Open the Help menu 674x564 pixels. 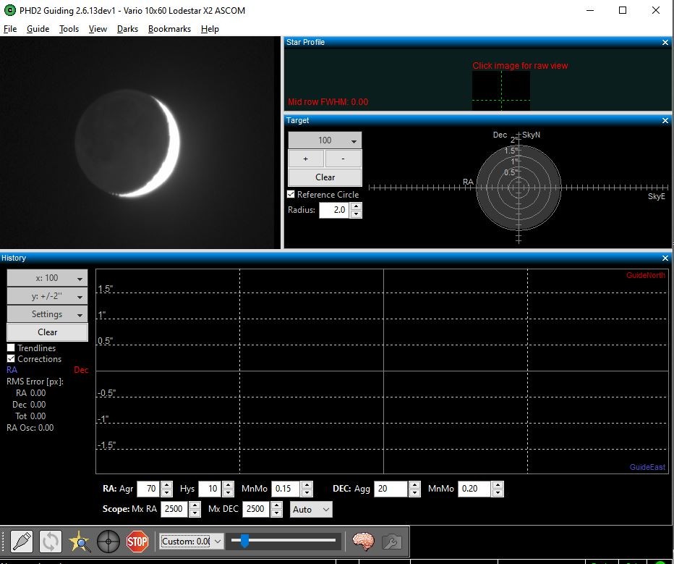[210, 29]
